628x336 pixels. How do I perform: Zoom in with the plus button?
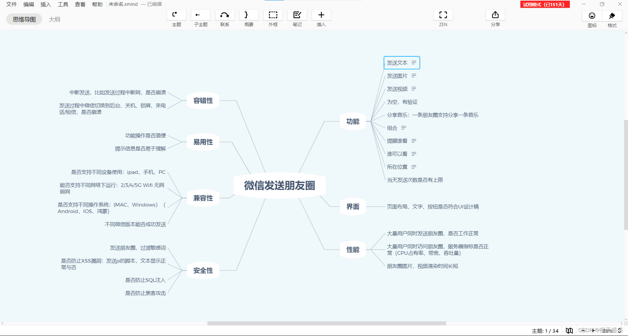coord(593,330)
